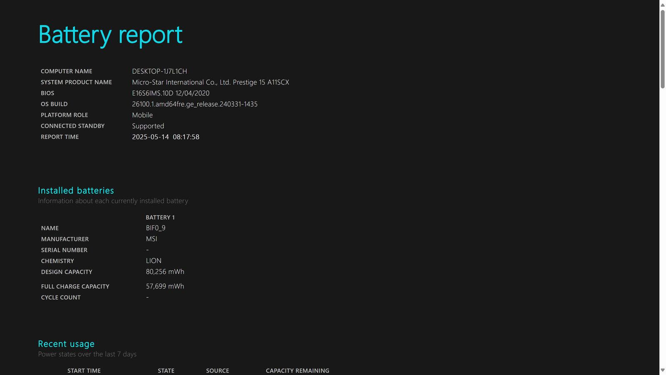Image resolution: width=666 pixels, height=375 pixels.
Task: Click the SYSTEM PRODUCT NAME label
Action: (76, 82)
